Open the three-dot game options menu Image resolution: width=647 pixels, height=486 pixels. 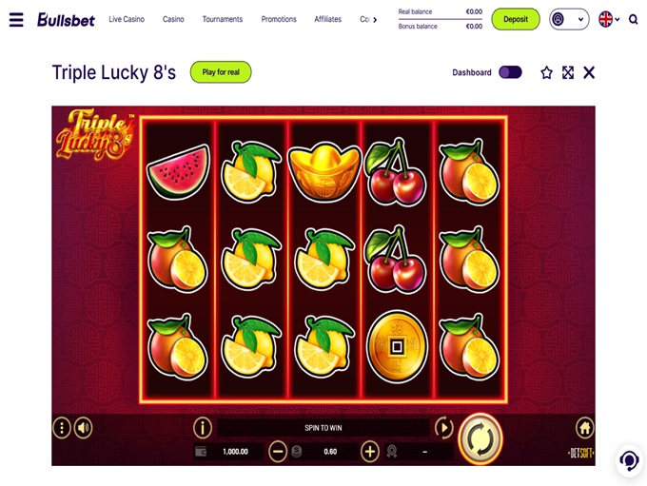click(x=62, y=428)
